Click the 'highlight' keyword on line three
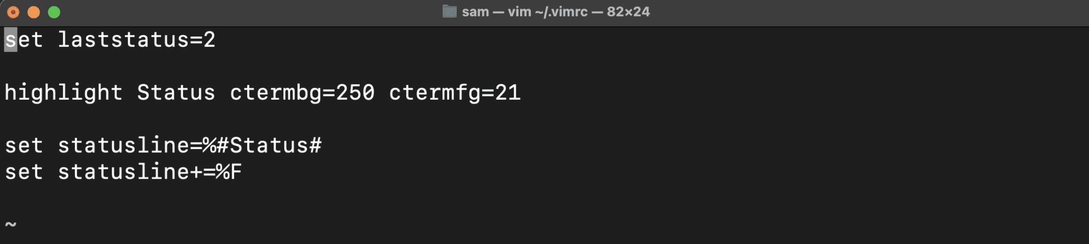Screen dimensions: 1089x244 (64, 93)
